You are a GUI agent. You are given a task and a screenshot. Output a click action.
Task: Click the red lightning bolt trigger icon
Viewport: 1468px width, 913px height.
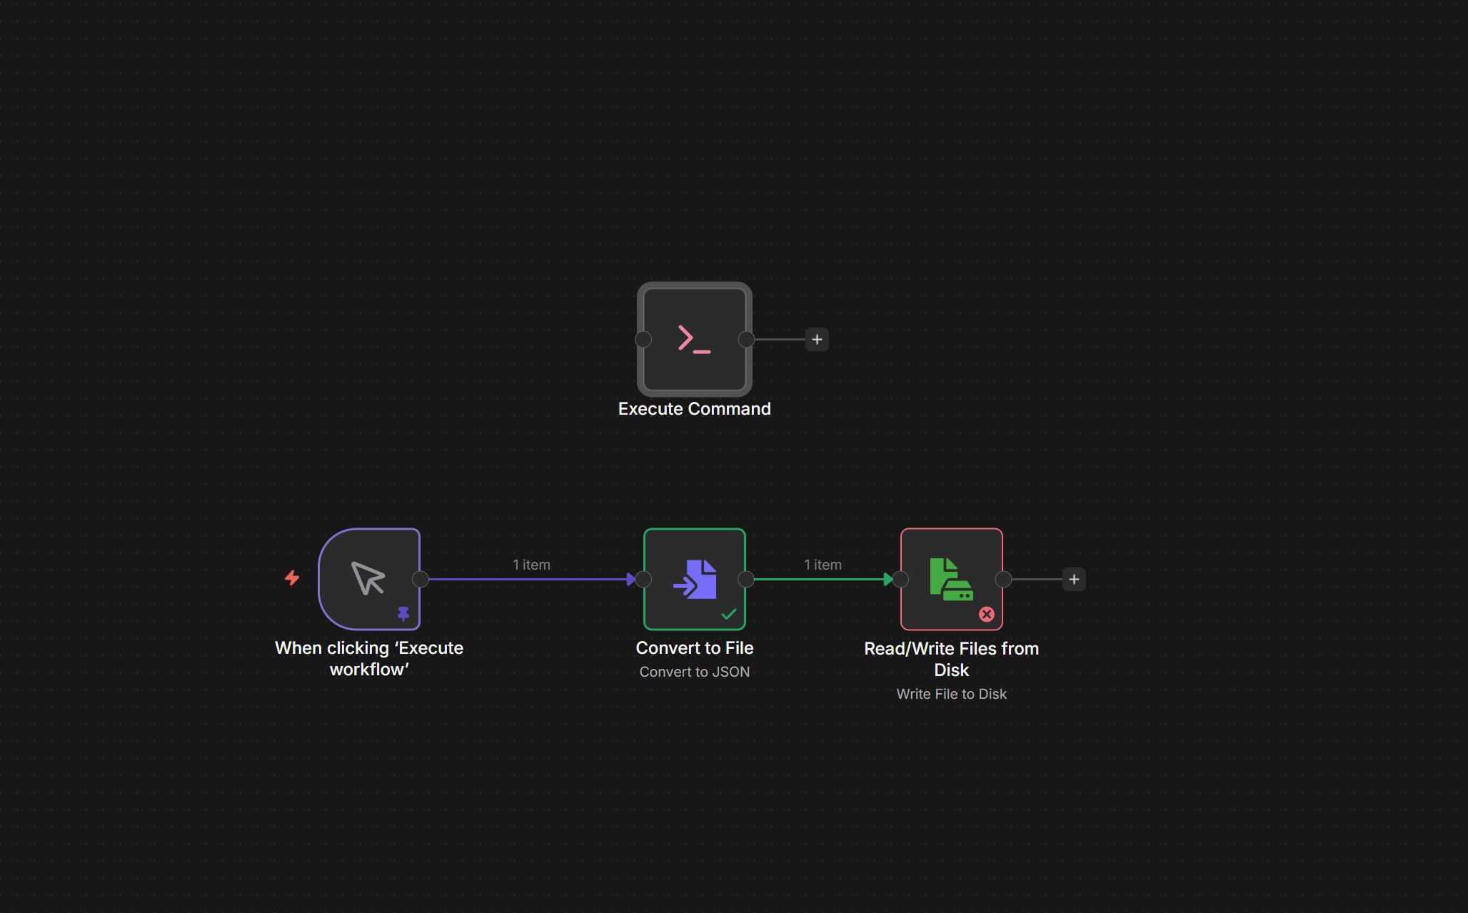(x=292, y=577)
